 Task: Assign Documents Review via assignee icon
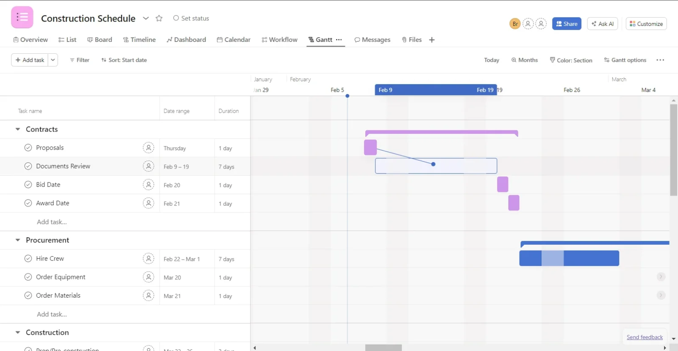tap(148, 166)
